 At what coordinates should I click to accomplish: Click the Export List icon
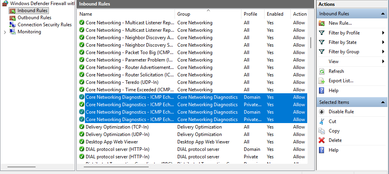pyautogui.click(x=322, y=81)
